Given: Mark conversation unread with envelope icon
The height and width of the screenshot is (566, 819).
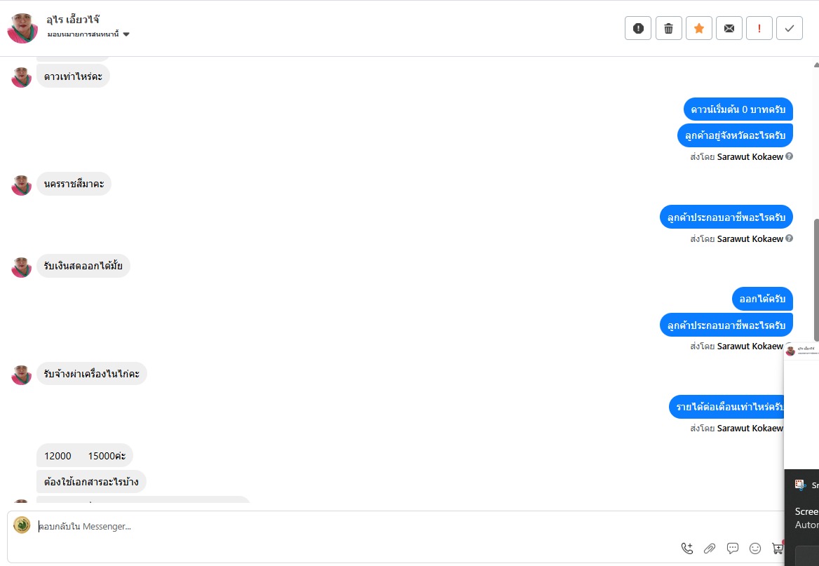Looking at the screenshot, I should pos(729,28).
